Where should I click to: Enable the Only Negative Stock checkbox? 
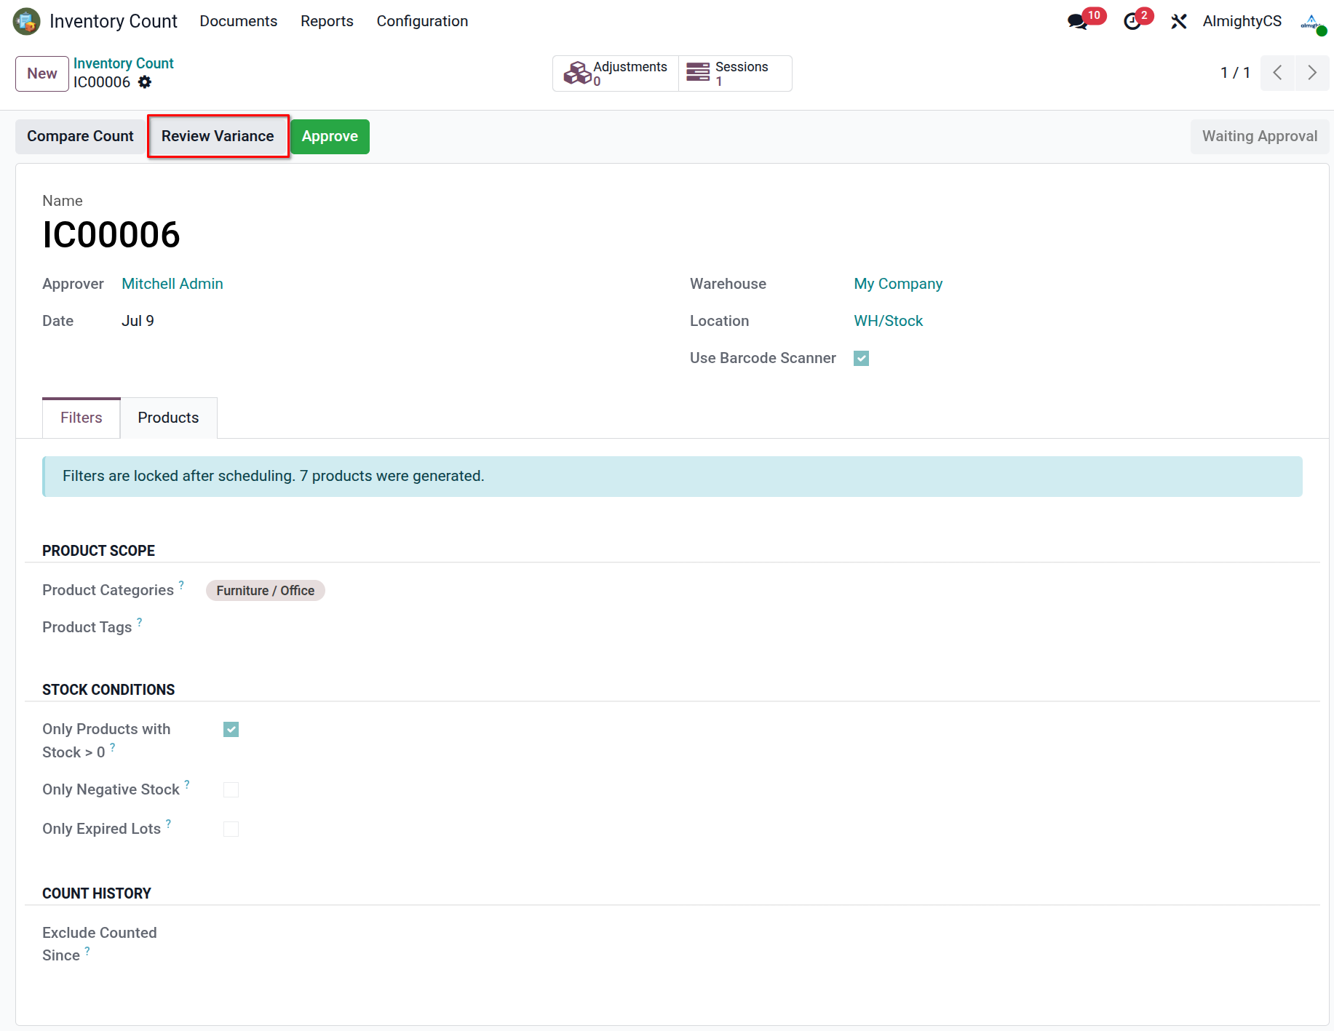pyautogui.click(x=231, y=789)
